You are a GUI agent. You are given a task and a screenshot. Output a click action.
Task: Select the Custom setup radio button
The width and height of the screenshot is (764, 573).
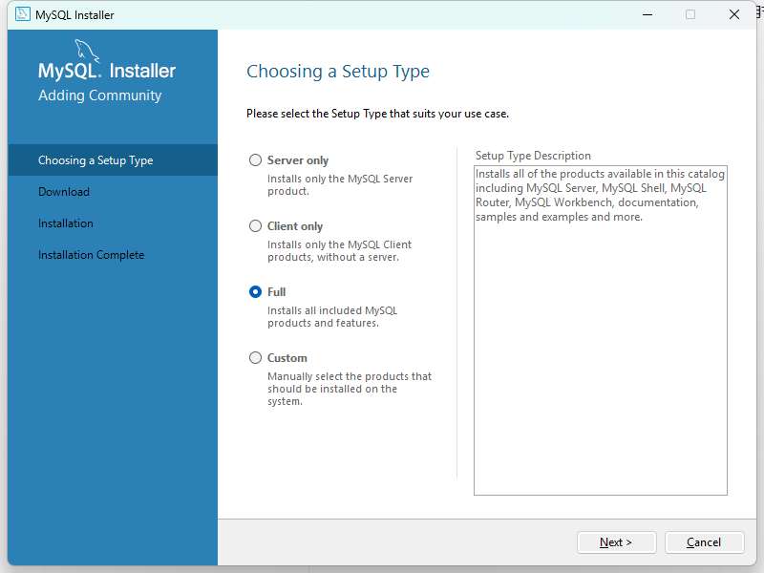click(x=255, y=357)
